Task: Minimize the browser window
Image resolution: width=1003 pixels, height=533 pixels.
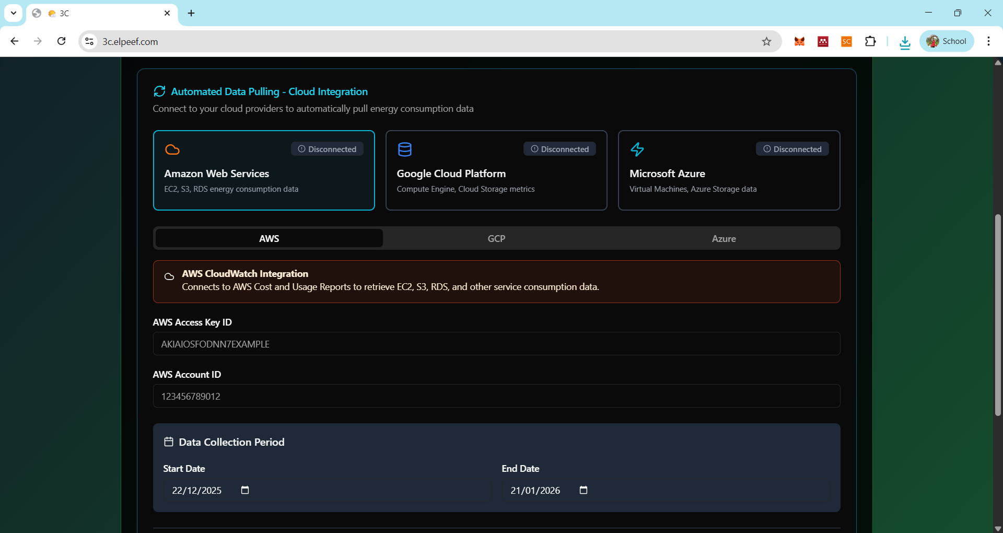Action: 928,13
